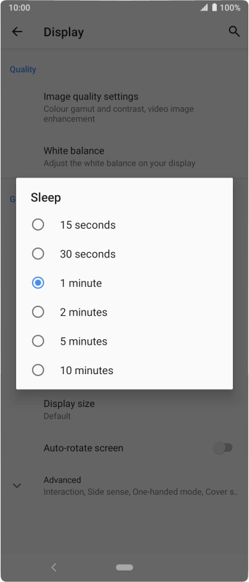Open Image quality settings
This screenshot has height=582, width=249.
(124, 107)
